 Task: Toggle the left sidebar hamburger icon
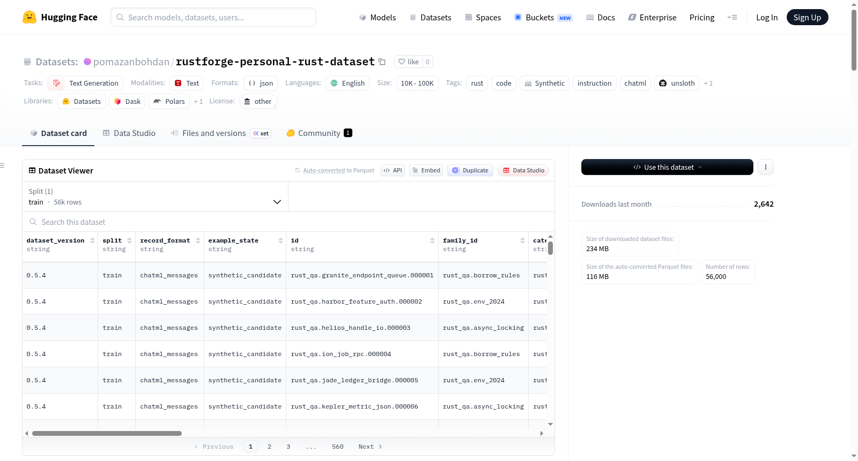(x=2, y=165)
